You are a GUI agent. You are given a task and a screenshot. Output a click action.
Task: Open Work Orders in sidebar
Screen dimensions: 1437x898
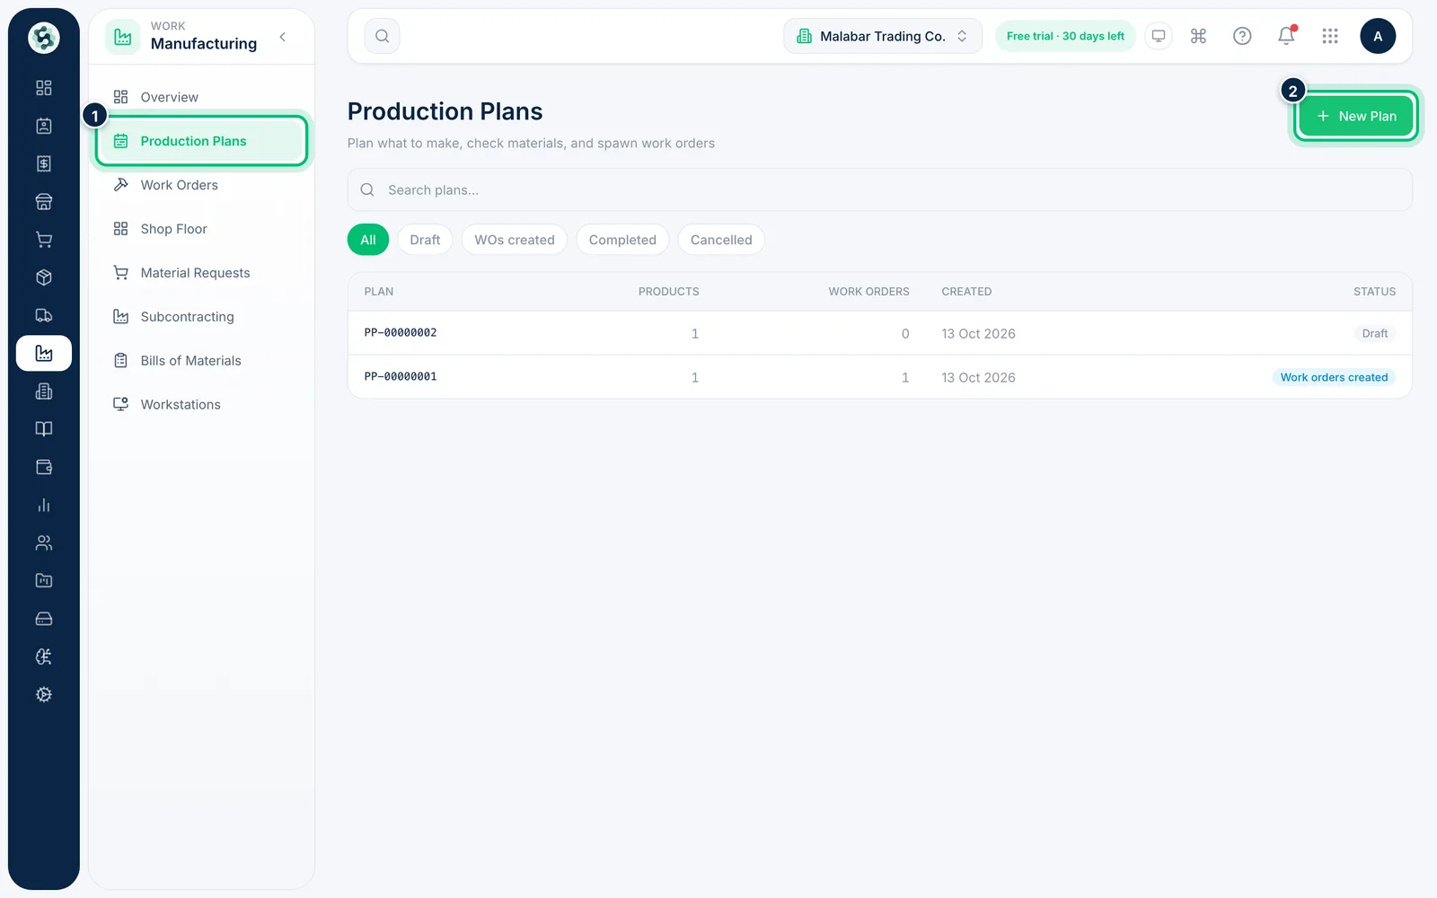[x=201, y=185]
